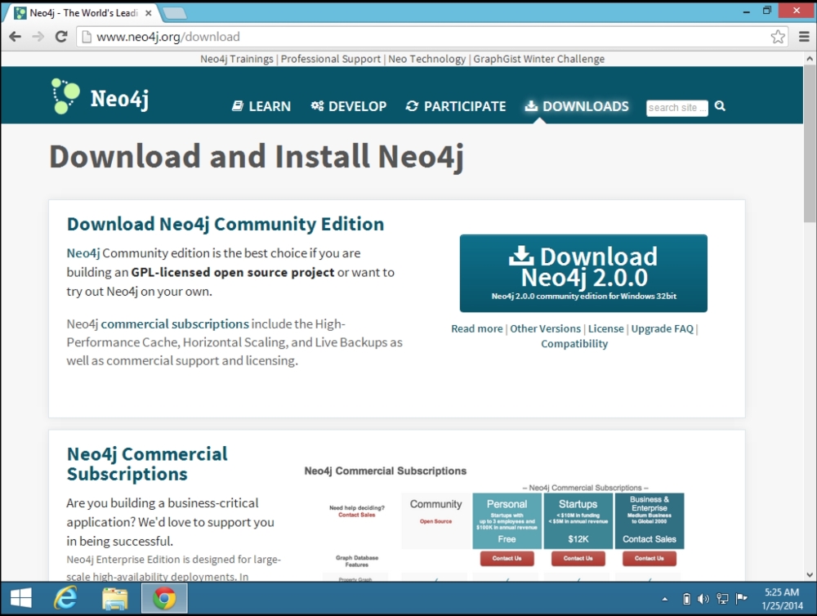The height and width of the screenshot is (616, 817).
Task: Click the page scrollbar down arrow
Action: click(x=810, y=575)
